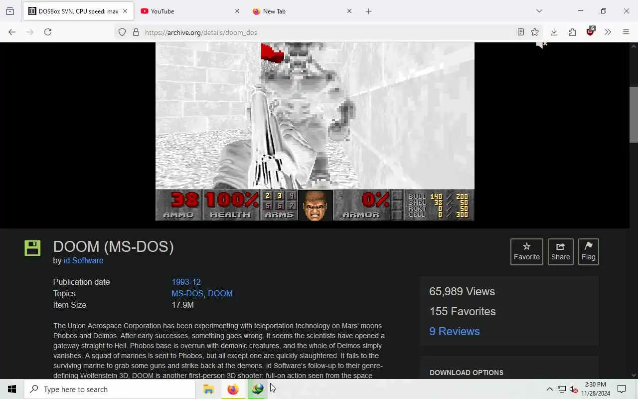Close the DOSBox SVN tab
This screenshot has height=399, width=638.
125,11
